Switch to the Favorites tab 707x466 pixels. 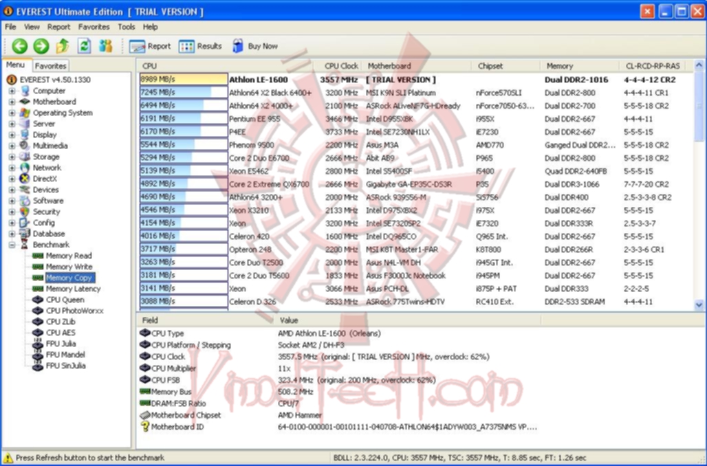[50, 66]
